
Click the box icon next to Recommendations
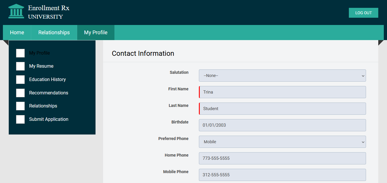click(20, 93)
